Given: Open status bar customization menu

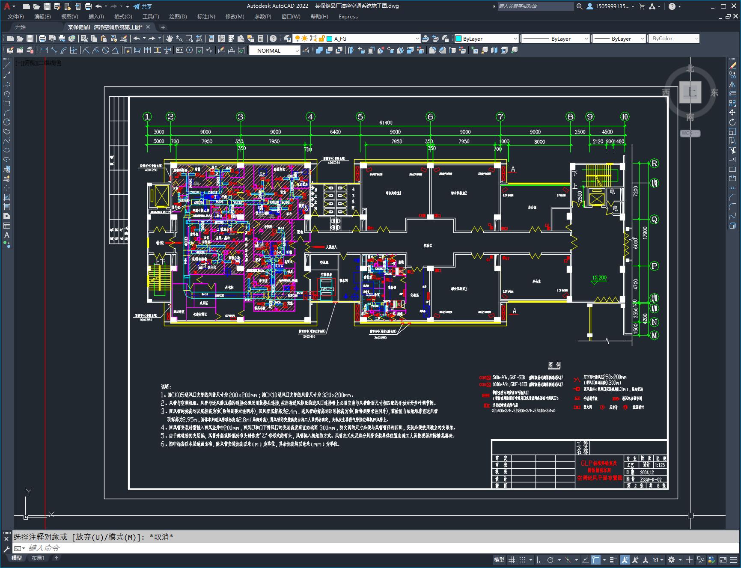Looking at the screenshot, I should 734,560.
